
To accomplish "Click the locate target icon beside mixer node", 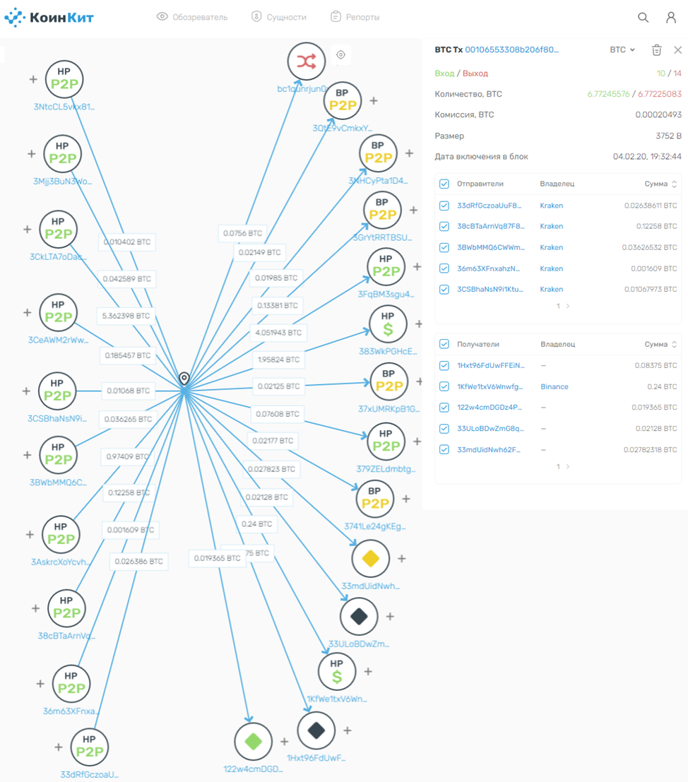I will (x=340, y=55).
